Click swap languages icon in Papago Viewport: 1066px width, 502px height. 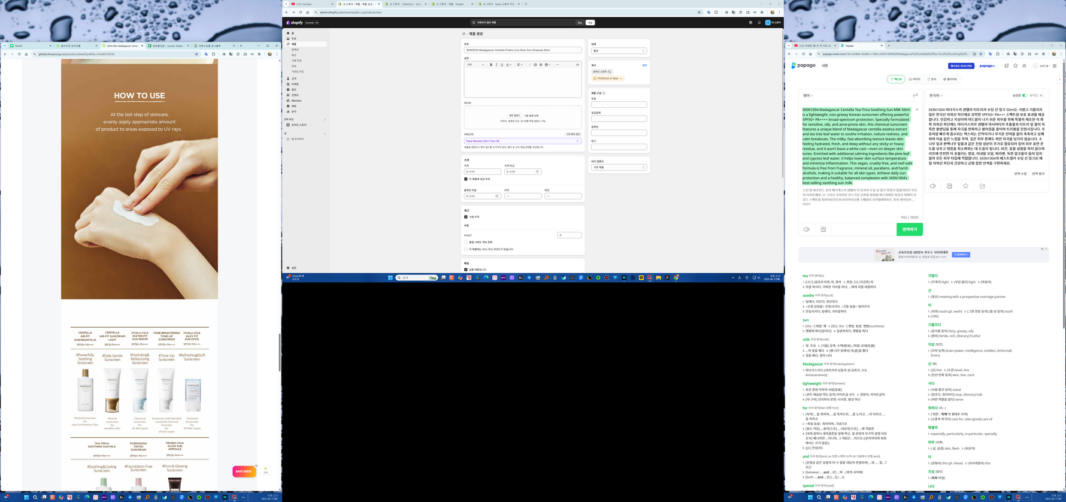coord(915,96)
